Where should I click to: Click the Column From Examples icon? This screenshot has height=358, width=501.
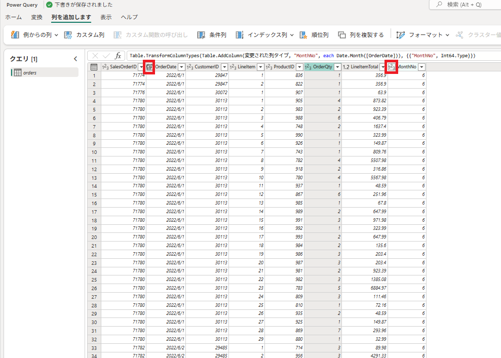tap(15, 35)
